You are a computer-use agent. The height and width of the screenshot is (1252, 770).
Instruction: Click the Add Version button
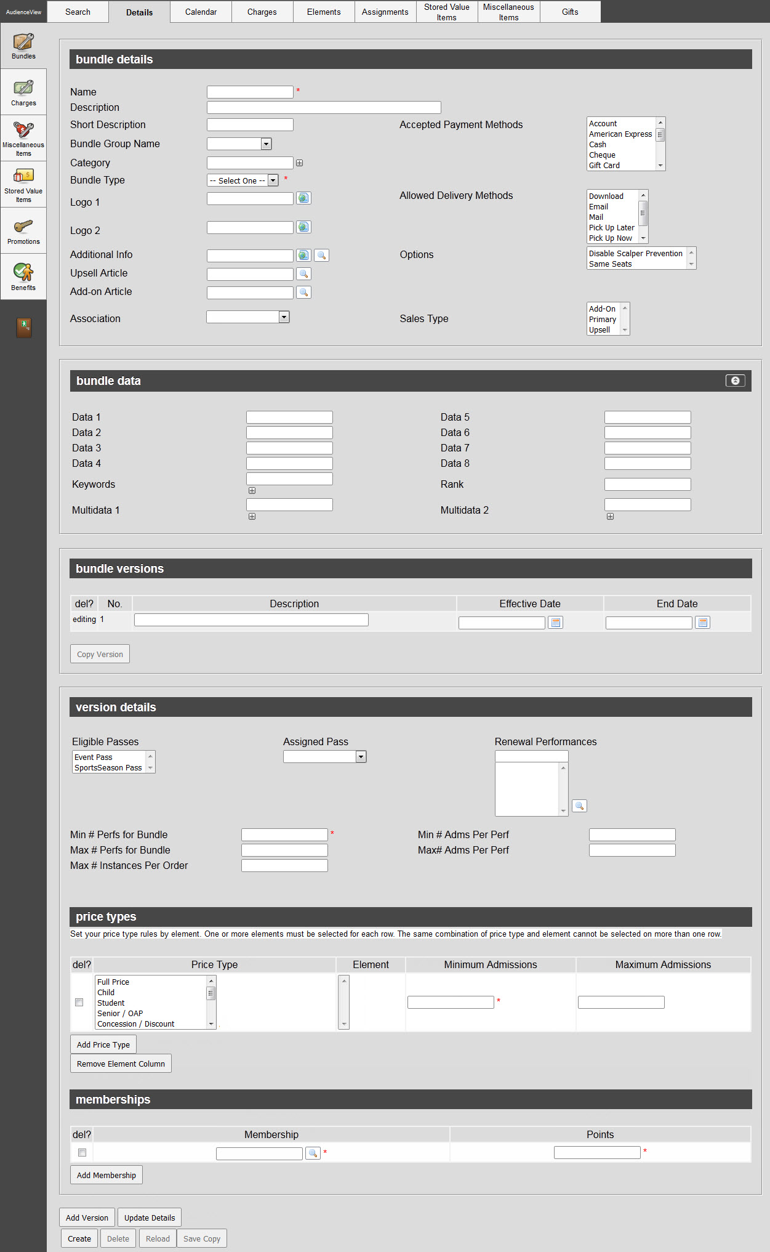click(87, 1218)
